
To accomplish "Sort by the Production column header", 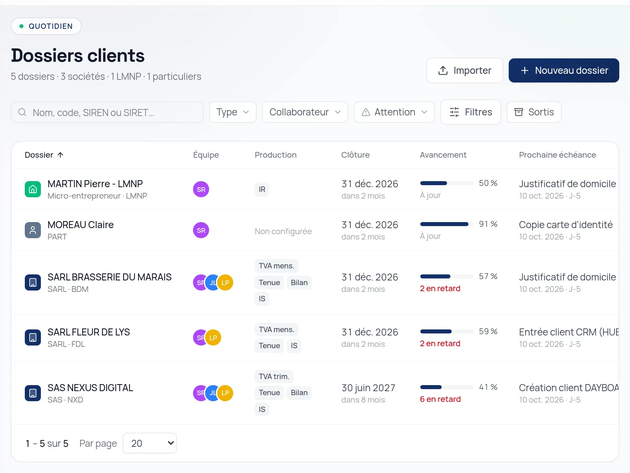I will [275, 155].
